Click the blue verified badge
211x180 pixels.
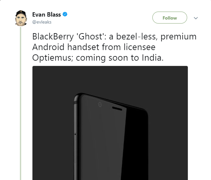65,15
